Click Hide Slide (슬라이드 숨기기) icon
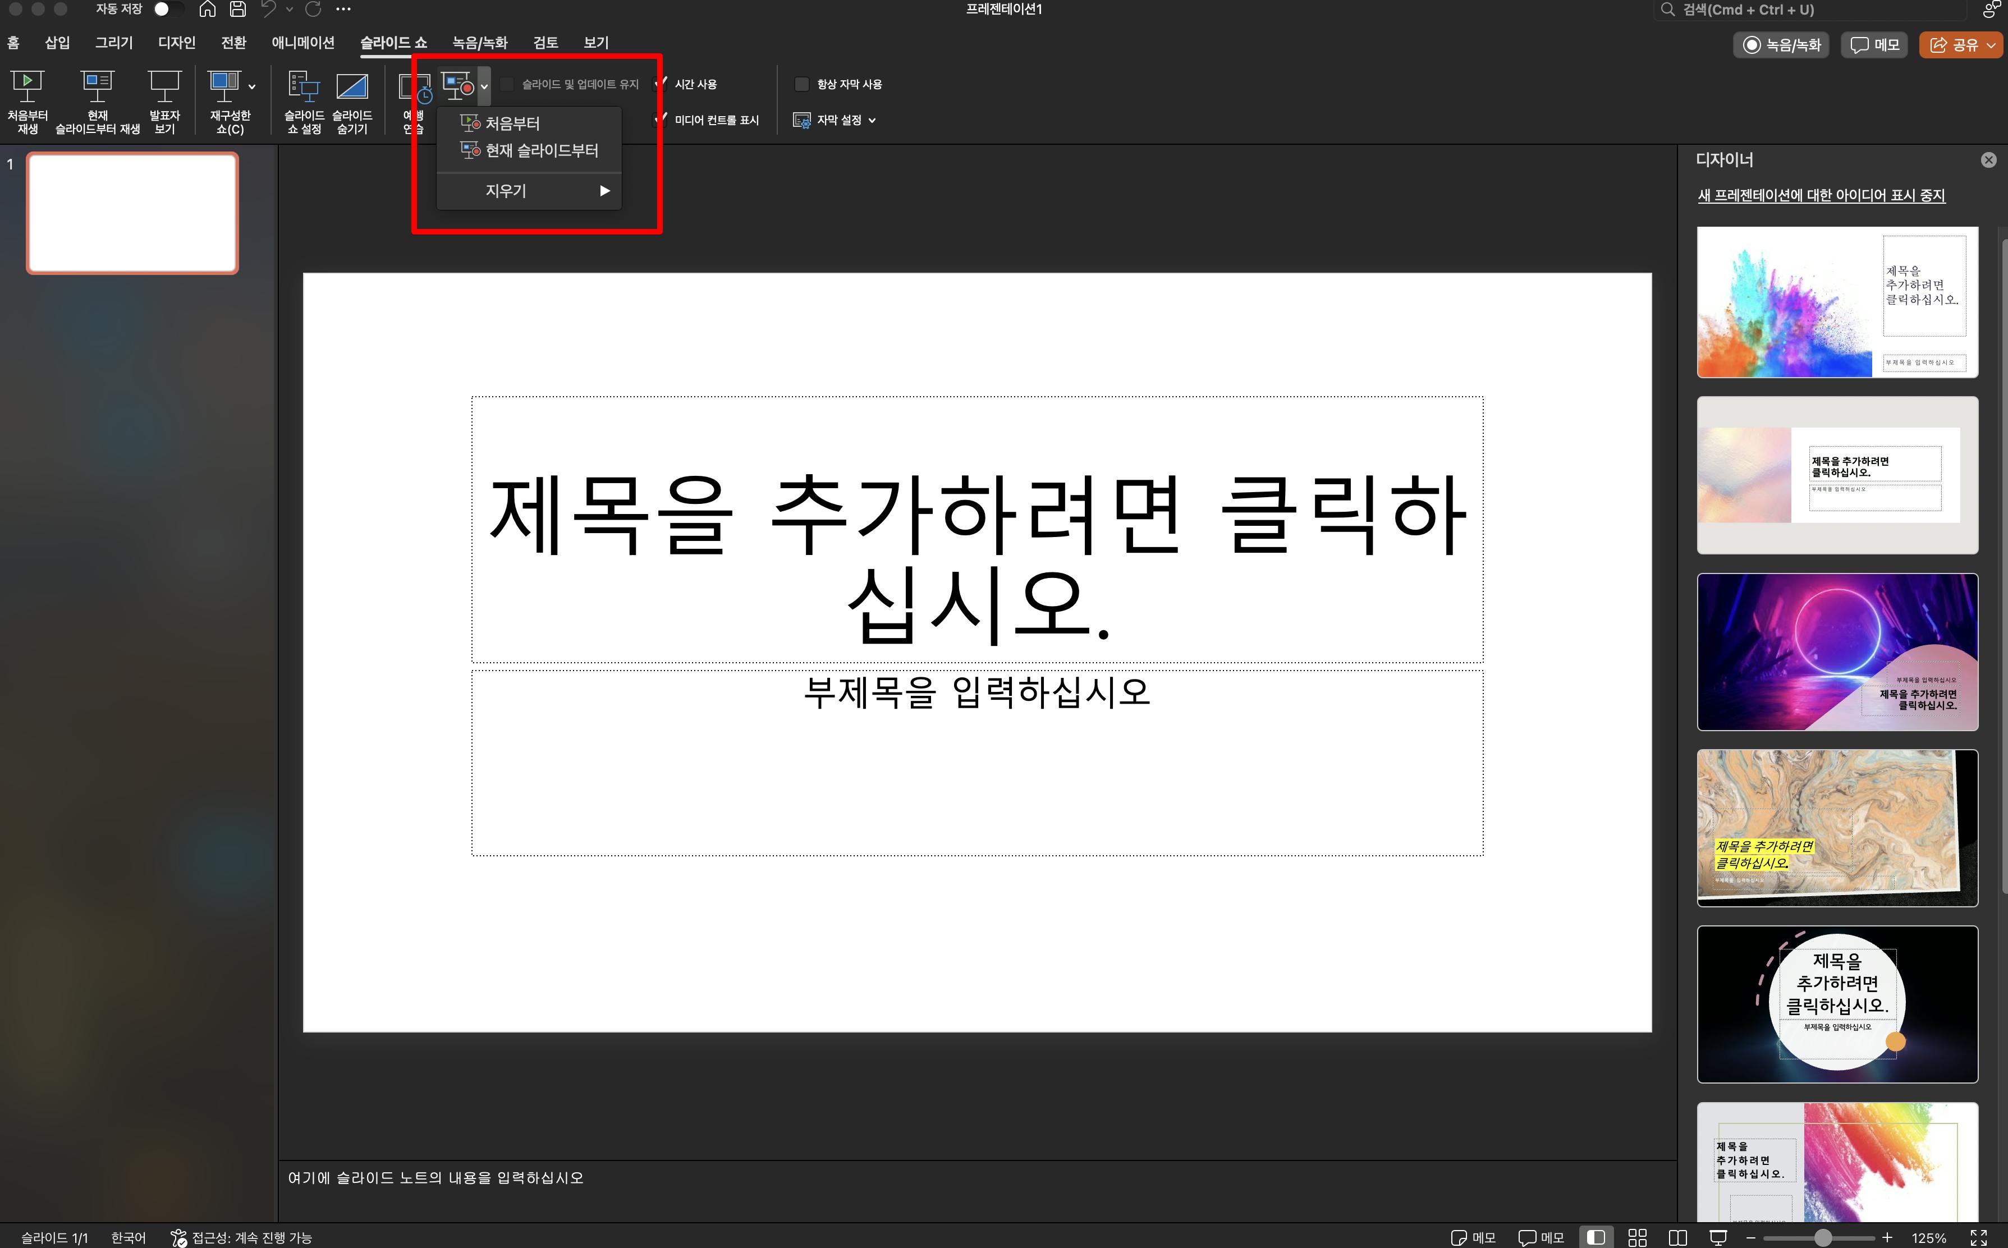 [x=351, y=86]
